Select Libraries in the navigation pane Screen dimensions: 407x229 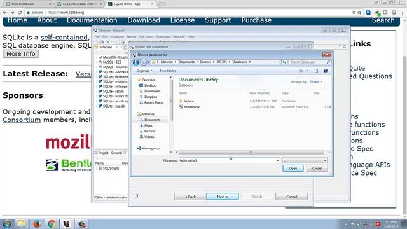coord(148,114)
